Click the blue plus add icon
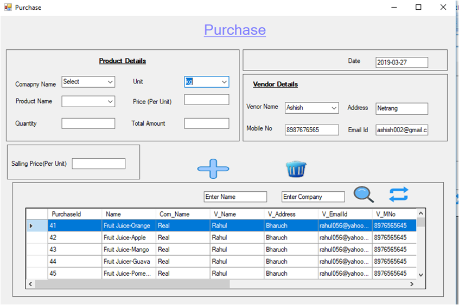 point(213,168)
